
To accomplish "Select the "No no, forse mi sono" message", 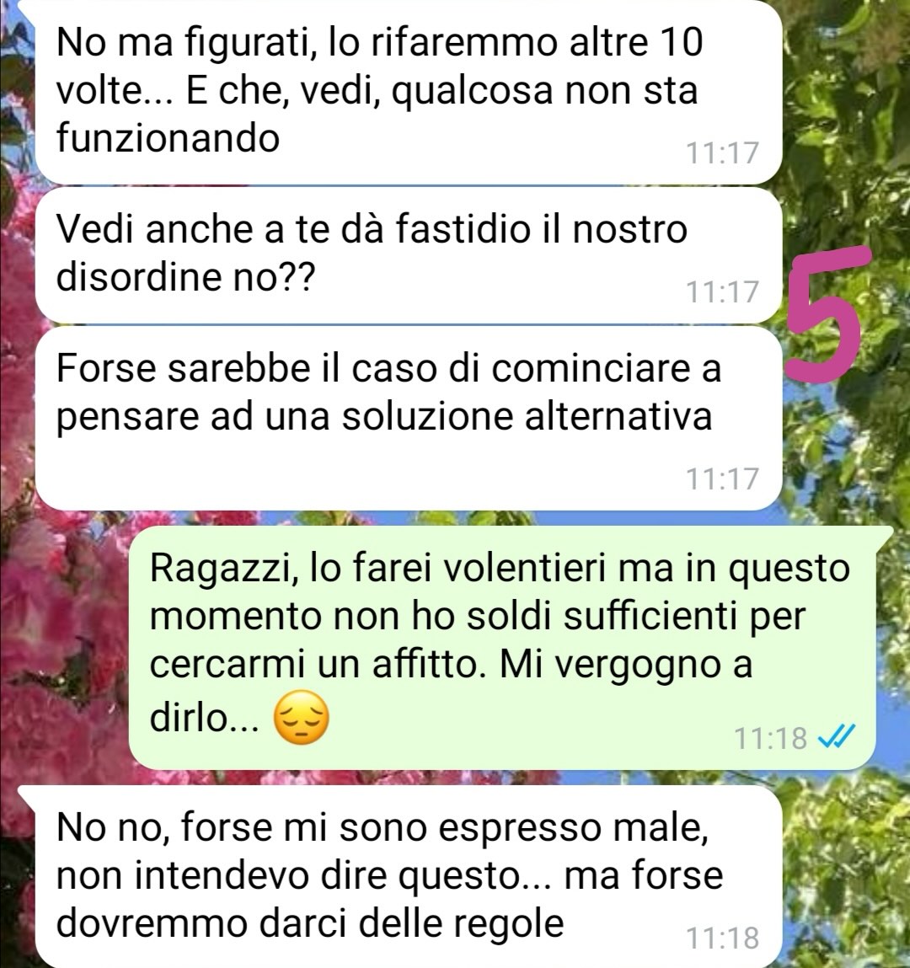I will coord(408,877).
